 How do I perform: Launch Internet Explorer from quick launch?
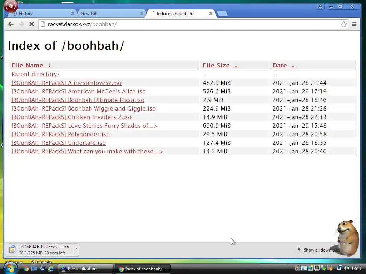click(51, 269)
